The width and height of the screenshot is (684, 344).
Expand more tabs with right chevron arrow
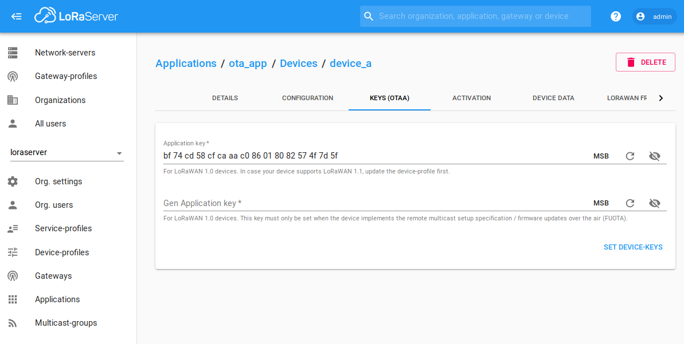(x=660, y=98)
